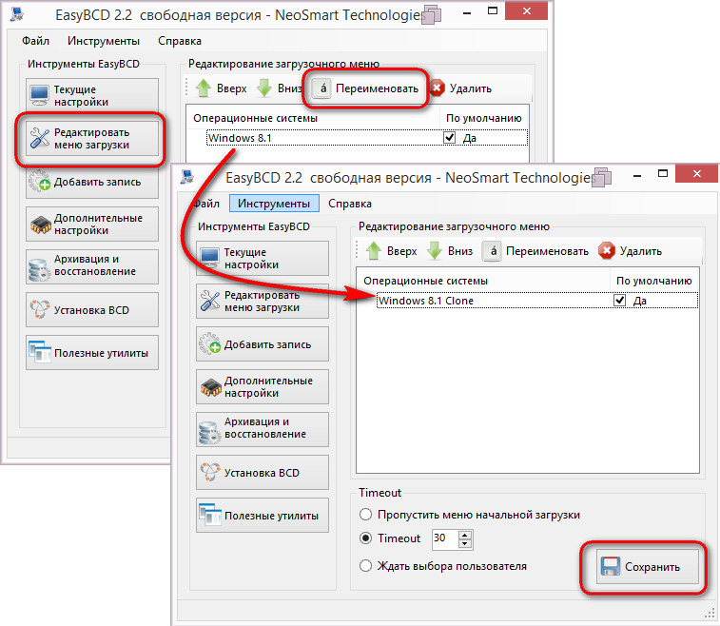Open Текущие настройки in back window

(x=92, y=95)
